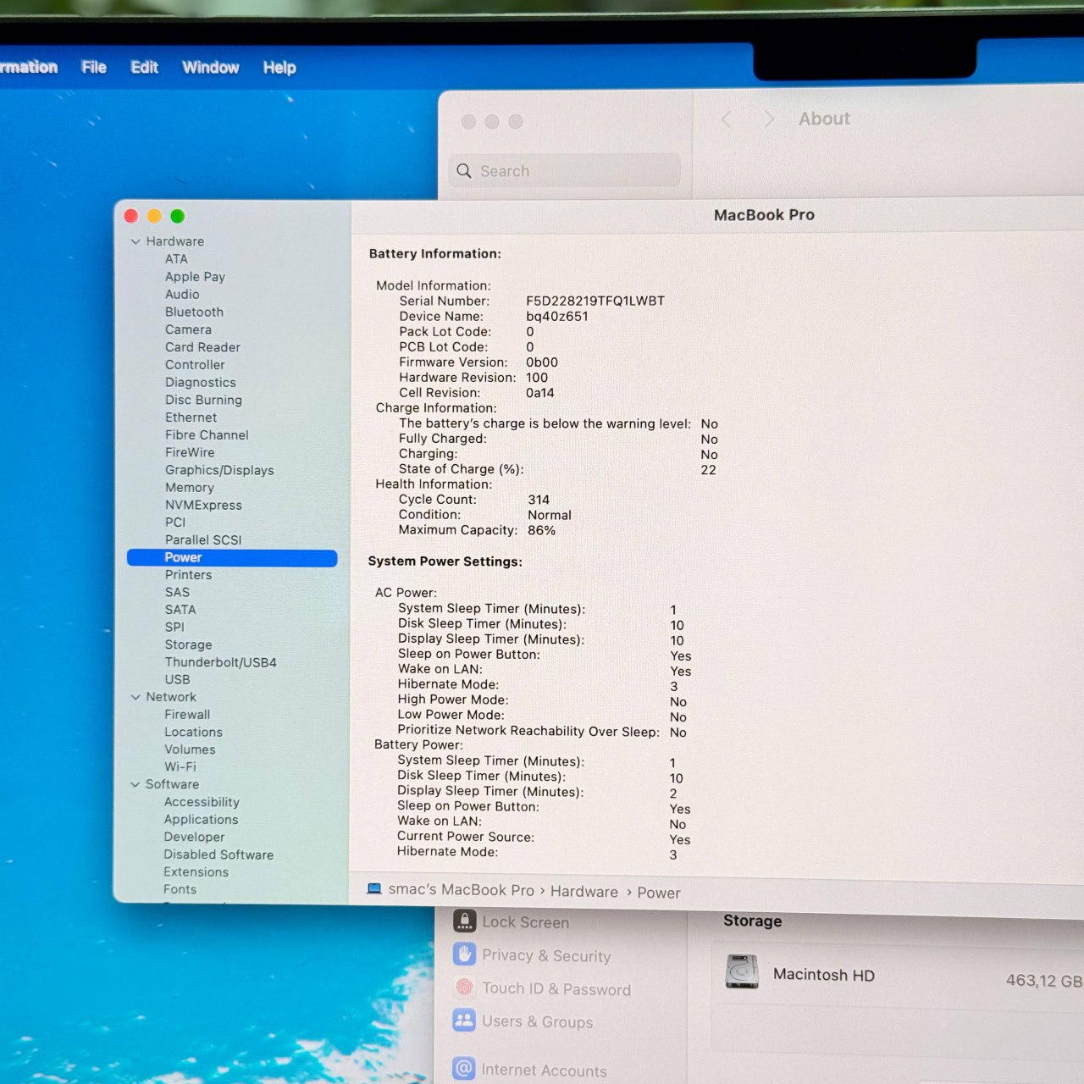Select Bluetooth in the sidebar
The height and width of the screenshot is (1084, 1084).
[x=194, y=312]
